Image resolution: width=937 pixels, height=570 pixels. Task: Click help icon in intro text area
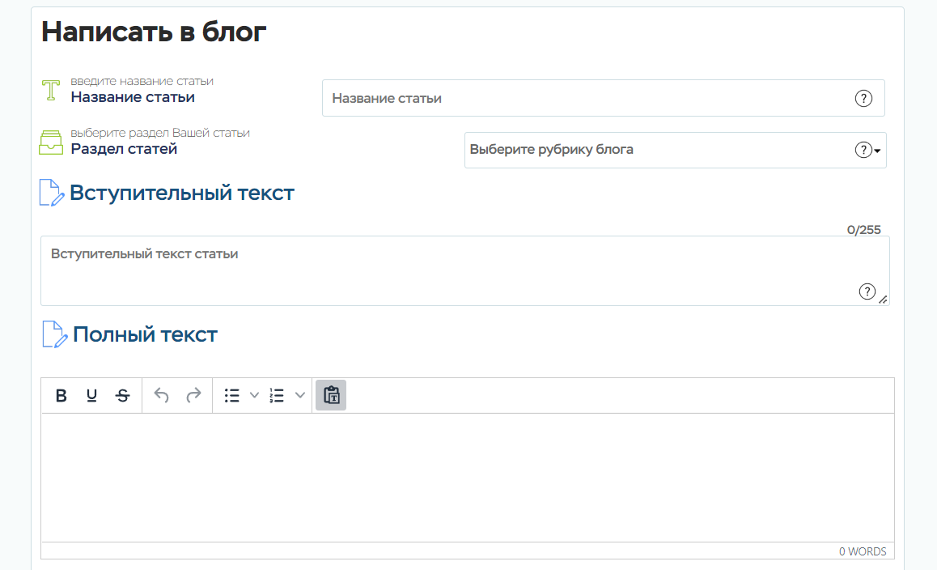point(867,291)
